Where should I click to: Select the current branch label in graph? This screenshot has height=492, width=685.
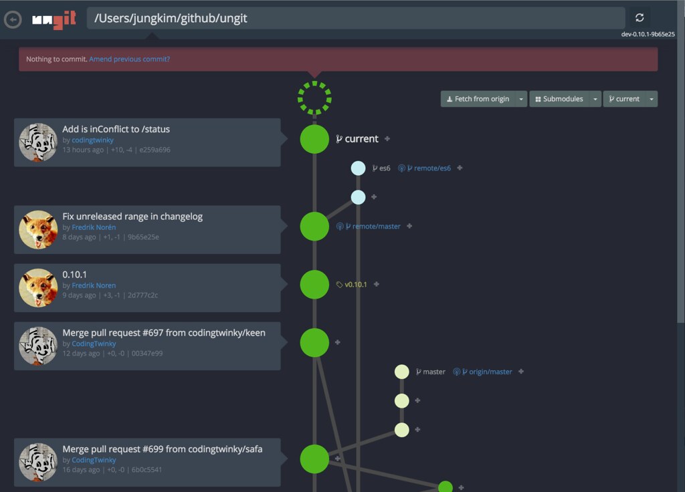pyautogui.click(x=357, y=139)
